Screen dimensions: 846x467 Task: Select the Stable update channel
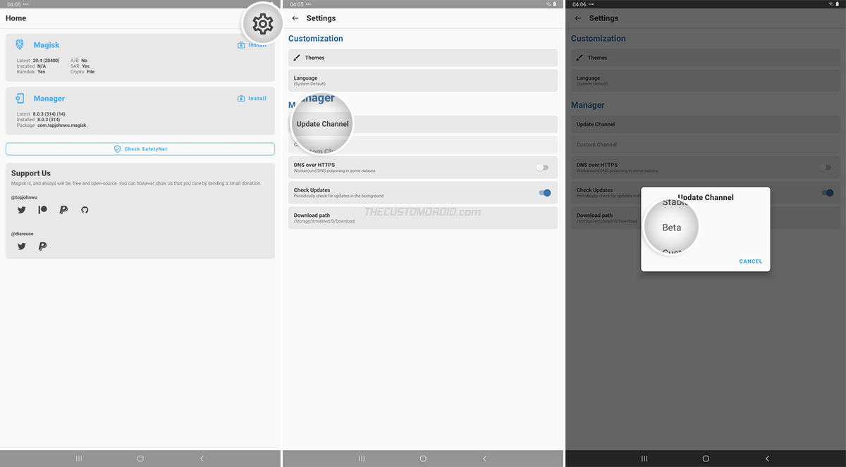coord(675,201)
